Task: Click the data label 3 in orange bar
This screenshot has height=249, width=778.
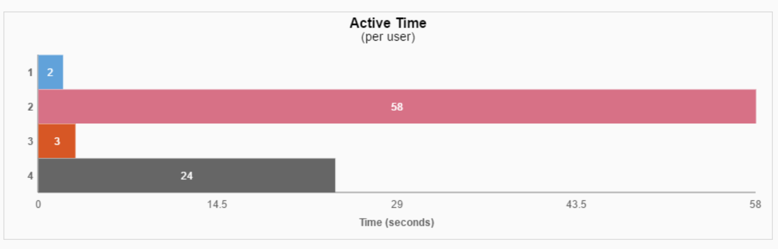Action: [57, 141]
